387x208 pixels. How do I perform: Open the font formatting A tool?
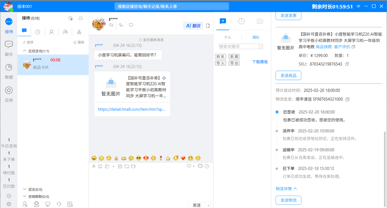(94, 166)
